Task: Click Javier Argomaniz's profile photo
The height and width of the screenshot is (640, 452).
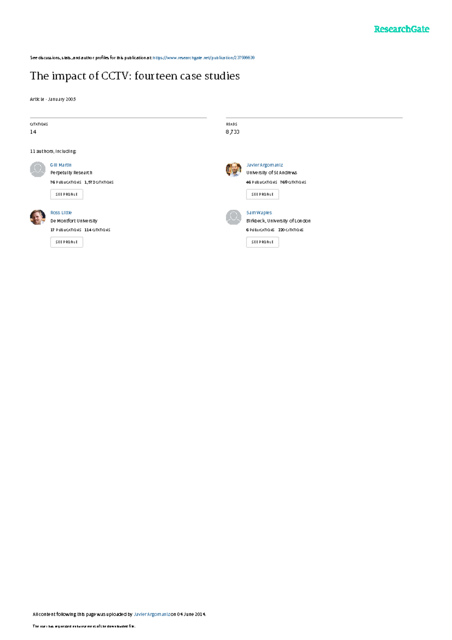Action: click(234, 169)
